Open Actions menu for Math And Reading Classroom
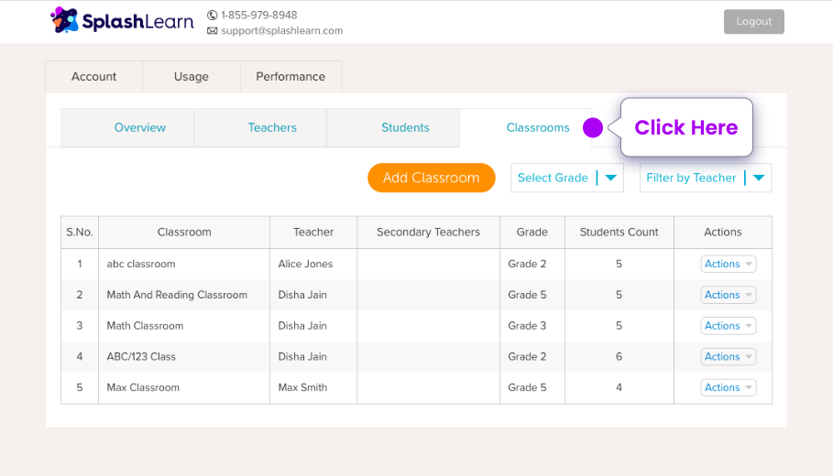Viewport: 833px width, 476px height. [728, 295]
